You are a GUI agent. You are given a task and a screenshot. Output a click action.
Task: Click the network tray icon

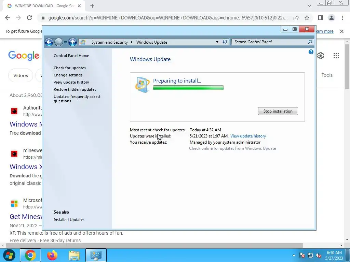pyautogui.click(x=310, y=255)
